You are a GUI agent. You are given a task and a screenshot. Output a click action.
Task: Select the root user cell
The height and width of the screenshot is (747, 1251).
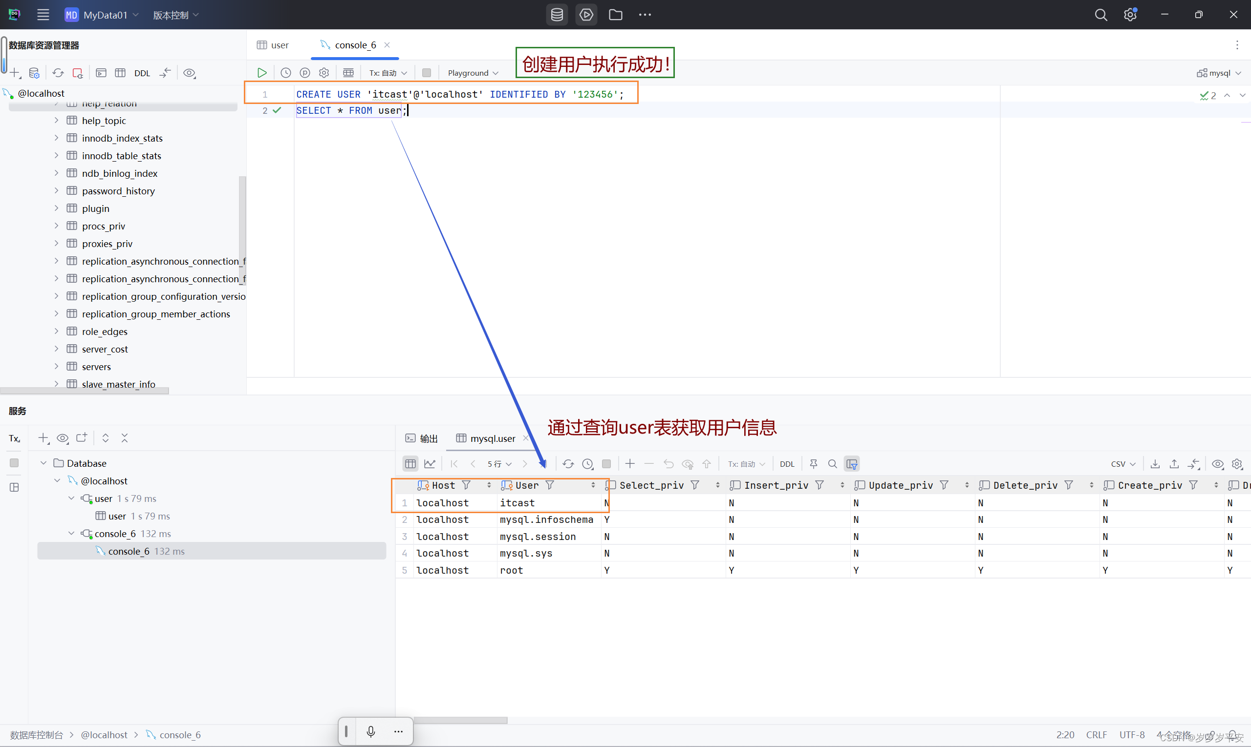549,570
